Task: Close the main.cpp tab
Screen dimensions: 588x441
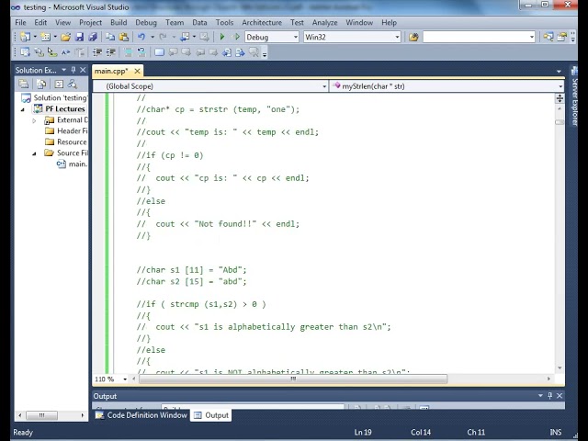Action: pos(137,71)
